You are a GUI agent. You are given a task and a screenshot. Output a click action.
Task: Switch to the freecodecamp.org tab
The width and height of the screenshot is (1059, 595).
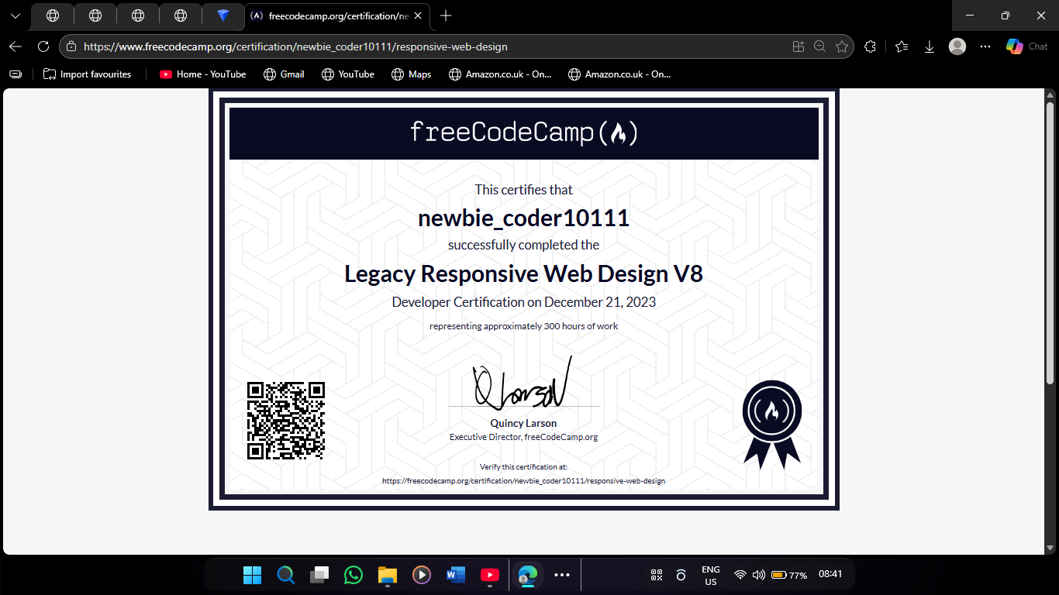pos(333,15)
